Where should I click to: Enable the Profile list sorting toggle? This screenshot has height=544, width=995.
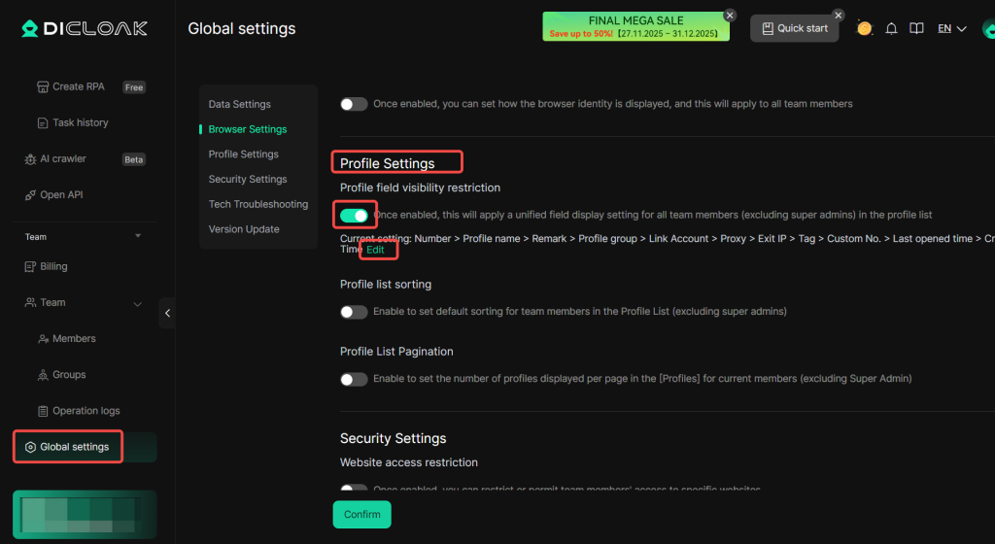[354, 312]
